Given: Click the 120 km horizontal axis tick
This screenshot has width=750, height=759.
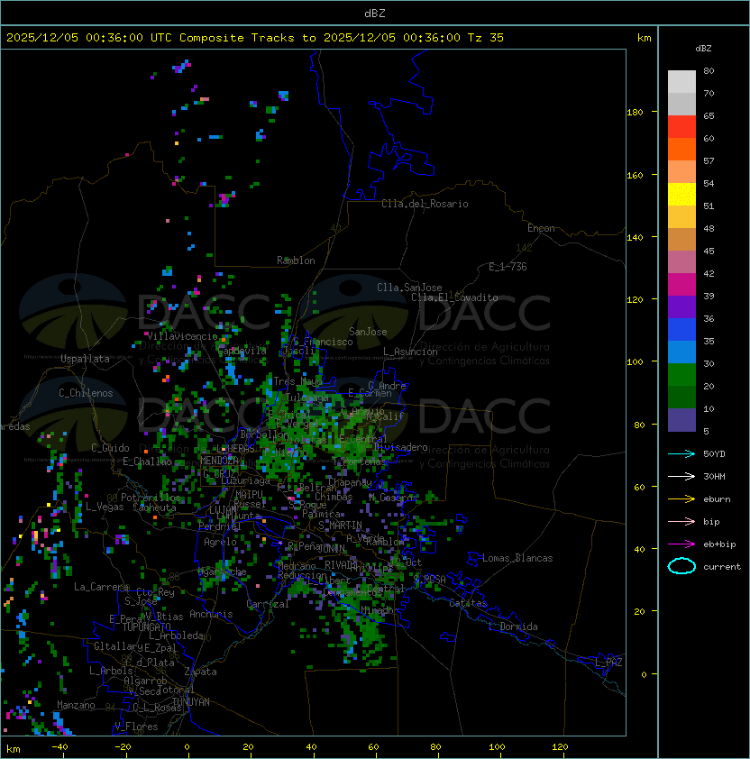Looking at the screenshot, I should [x=560, y=747].
